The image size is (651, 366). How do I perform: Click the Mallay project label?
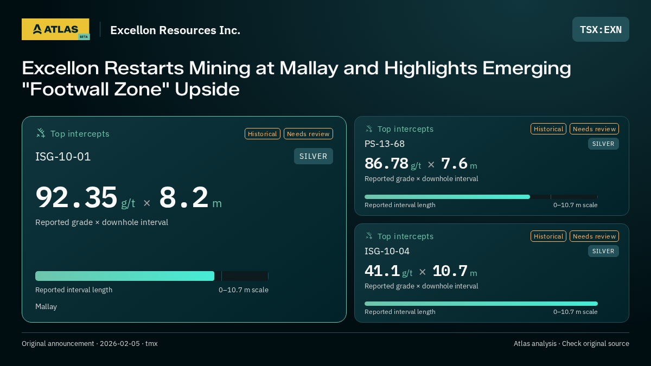pos(46,307)
